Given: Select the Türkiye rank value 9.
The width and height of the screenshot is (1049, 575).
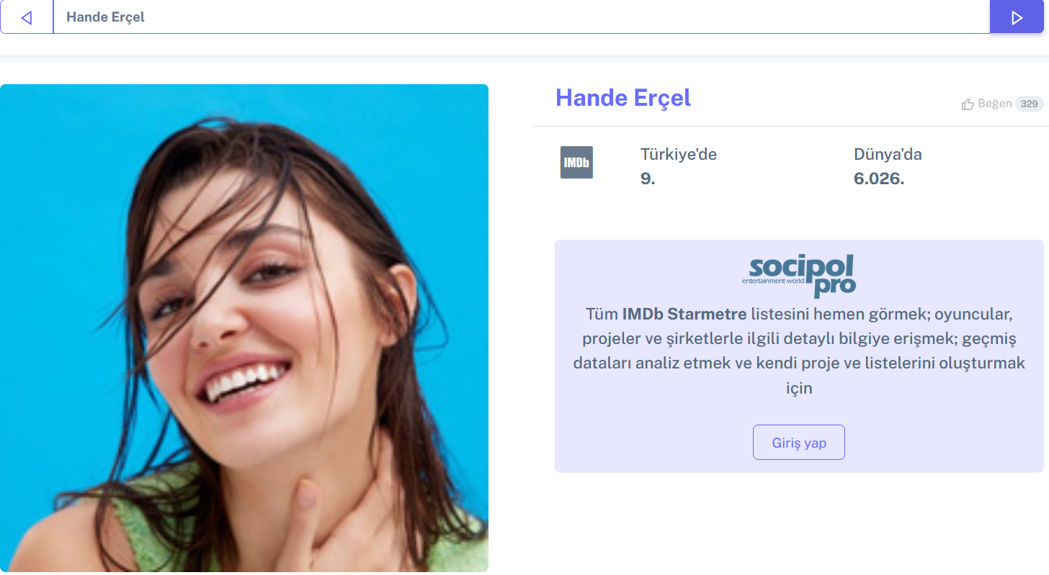Looking at the screenshot, I should coord(648,178).
